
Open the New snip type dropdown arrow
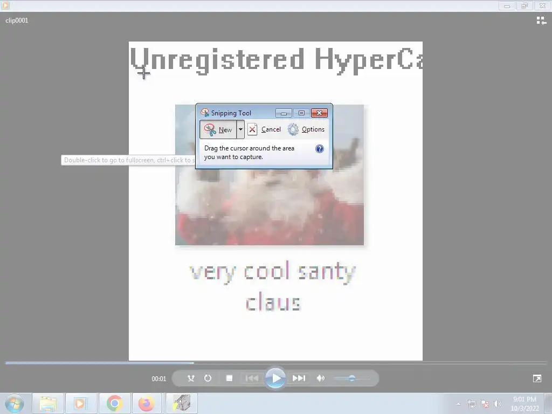coord(240,129)
